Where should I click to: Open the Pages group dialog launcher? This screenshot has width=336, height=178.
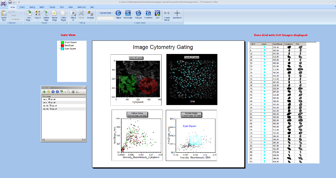click(67, 23)
